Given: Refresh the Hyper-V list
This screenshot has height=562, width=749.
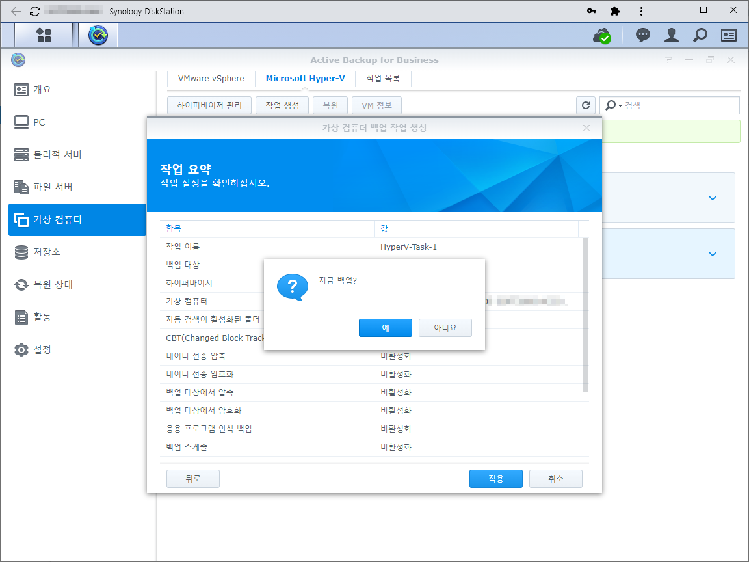Looking at the screenshot, I should [x=586, y=105].
